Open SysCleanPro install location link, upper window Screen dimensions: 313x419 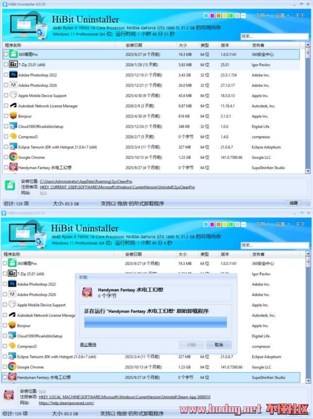point(86,181)
